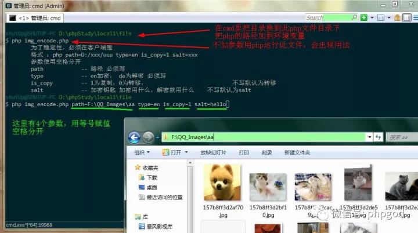Click the refresh icon beside the address bar

pyautogui.click(x=379, y=137)
